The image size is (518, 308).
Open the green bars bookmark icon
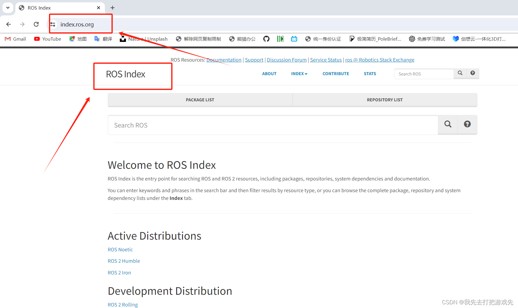click(x=280, y=39)
